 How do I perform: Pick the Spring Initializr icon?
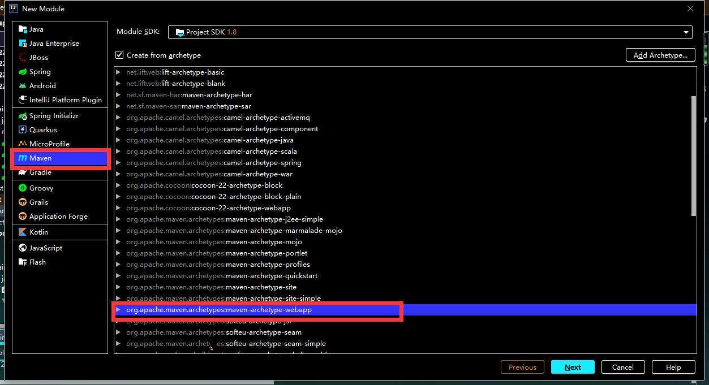pos(23,116)
